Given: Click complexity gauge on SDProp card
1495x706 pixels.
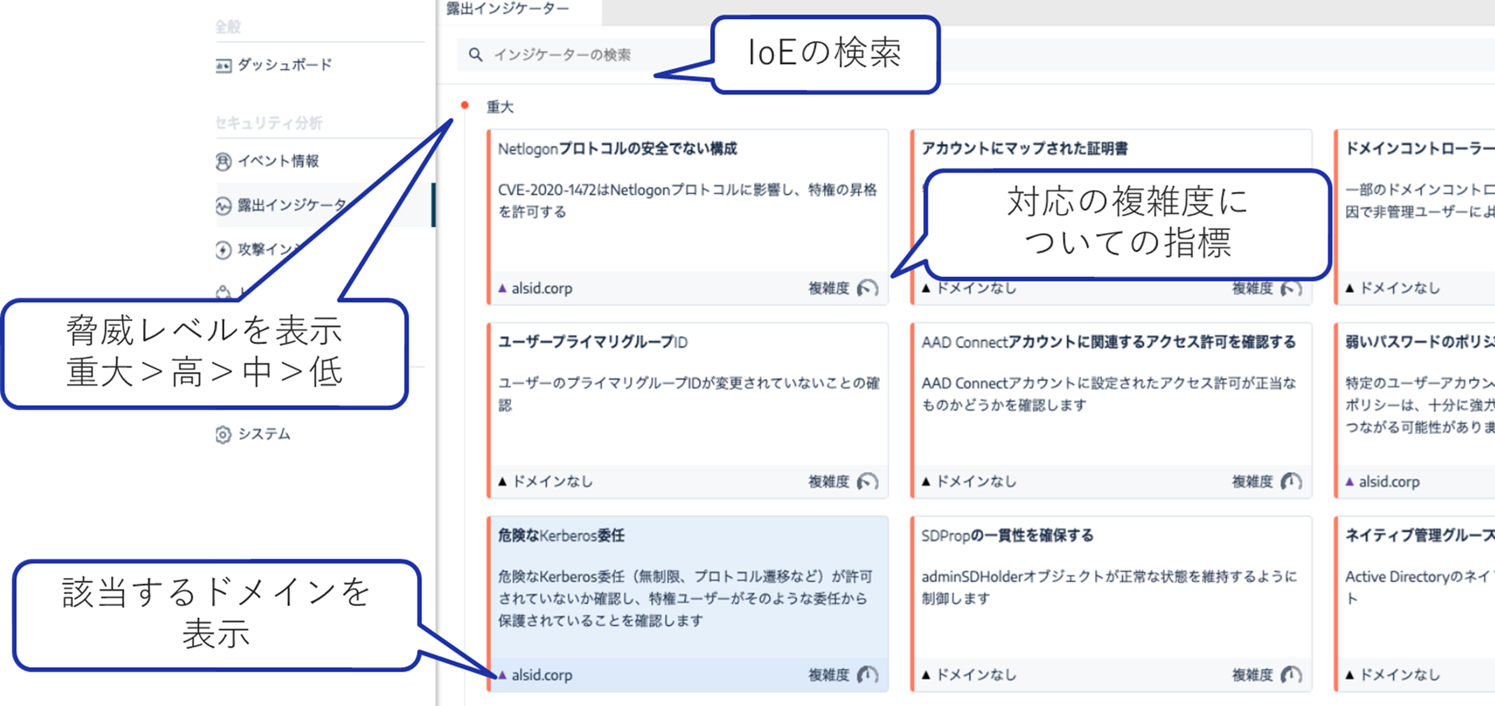Looking at the screenshot, I should (x=1292, y=675).
